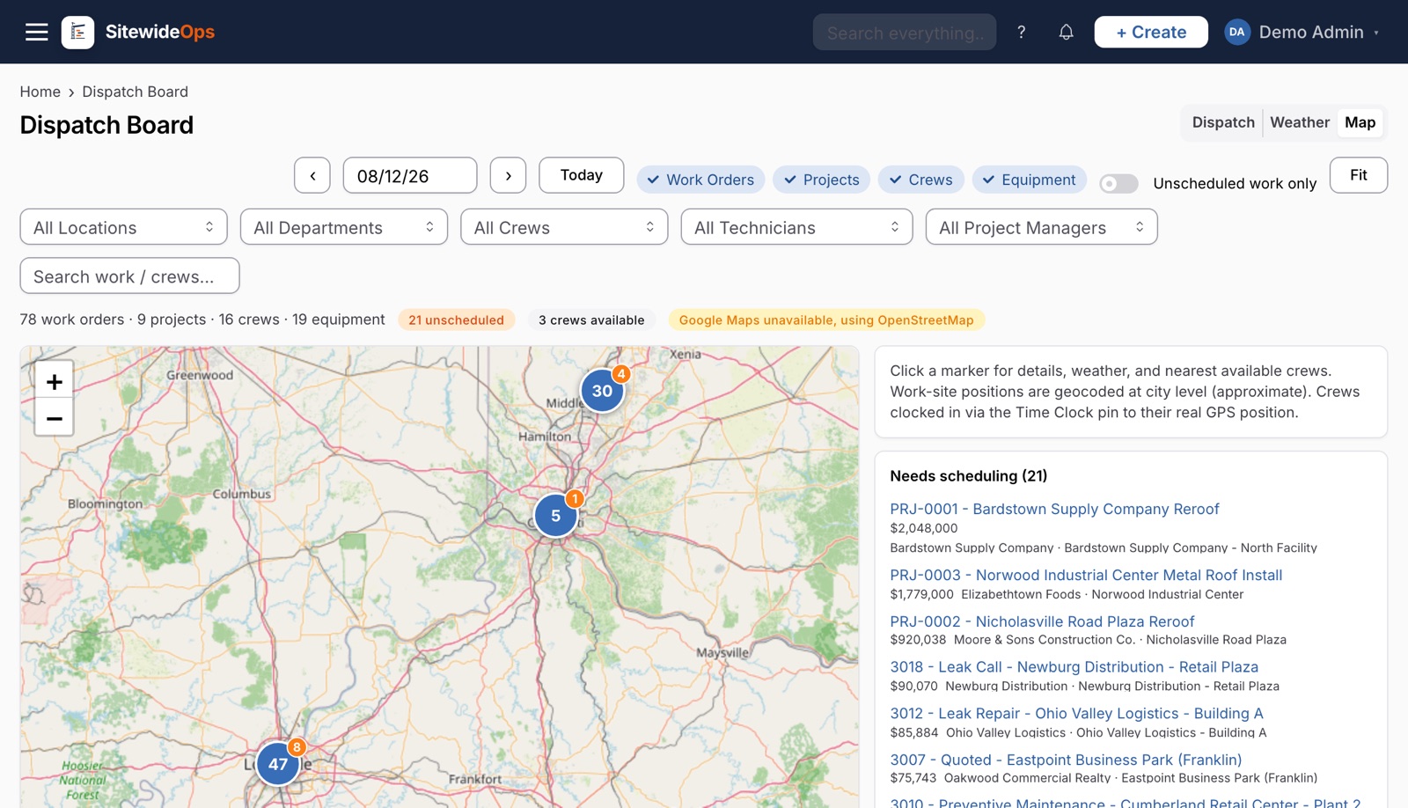This screenshot has width=1408, height=808.
Task: Click the SitewideOps logo icon
Action: pos(77,33)
